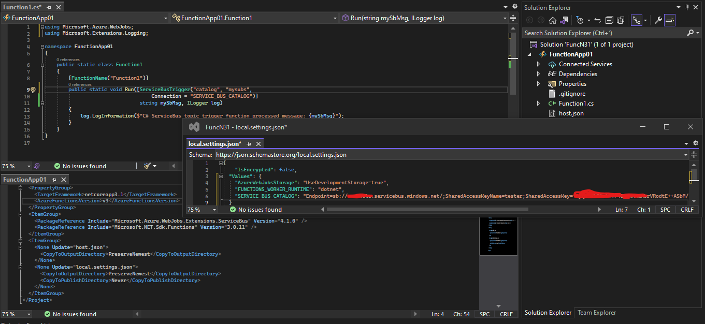This screenshot has width=705, height=324.
Task: Toggle file nesting tree icon in Solution Explorer
Action: tap(637, 21)
